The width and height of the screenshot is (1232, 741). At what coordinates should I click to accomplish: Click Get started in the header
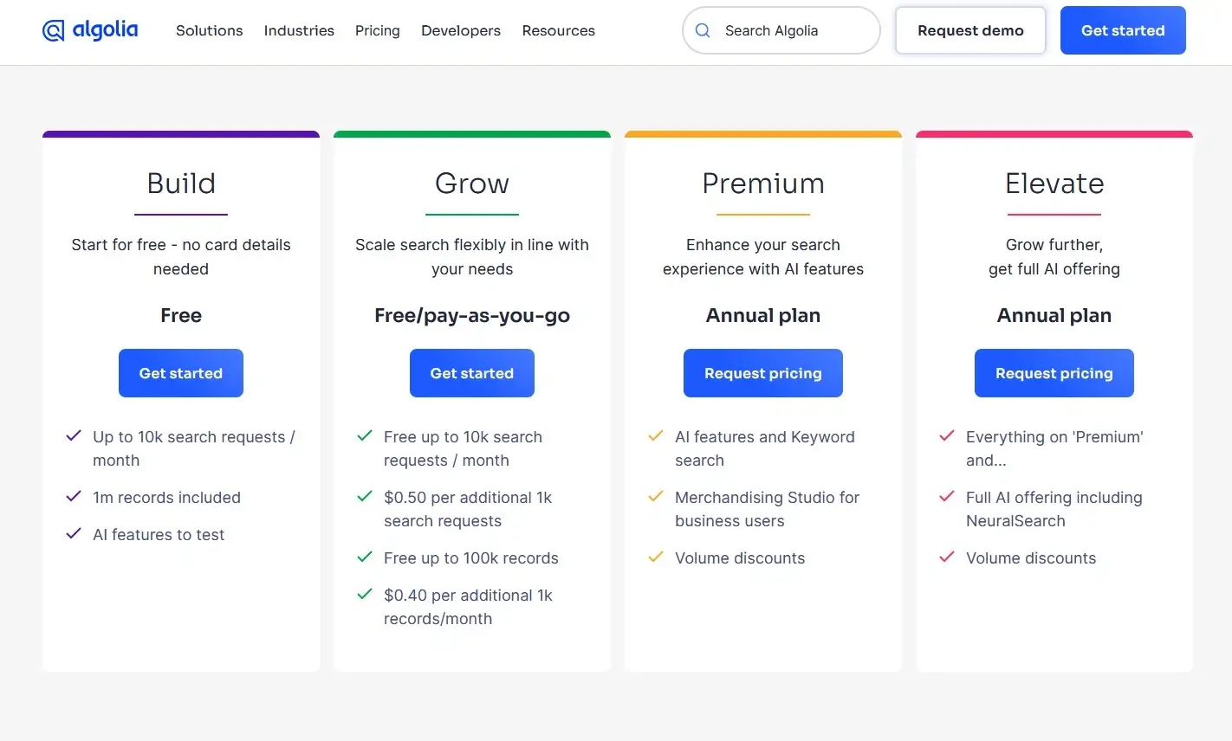click(x=1123, y=30)
